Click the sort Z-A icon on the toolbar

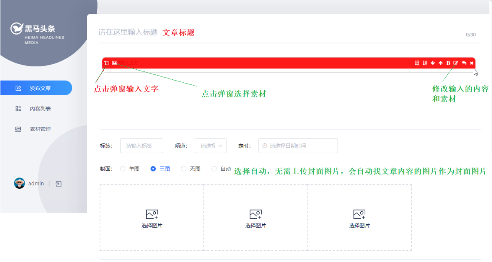pyautogui.click(x=417, y=63)
